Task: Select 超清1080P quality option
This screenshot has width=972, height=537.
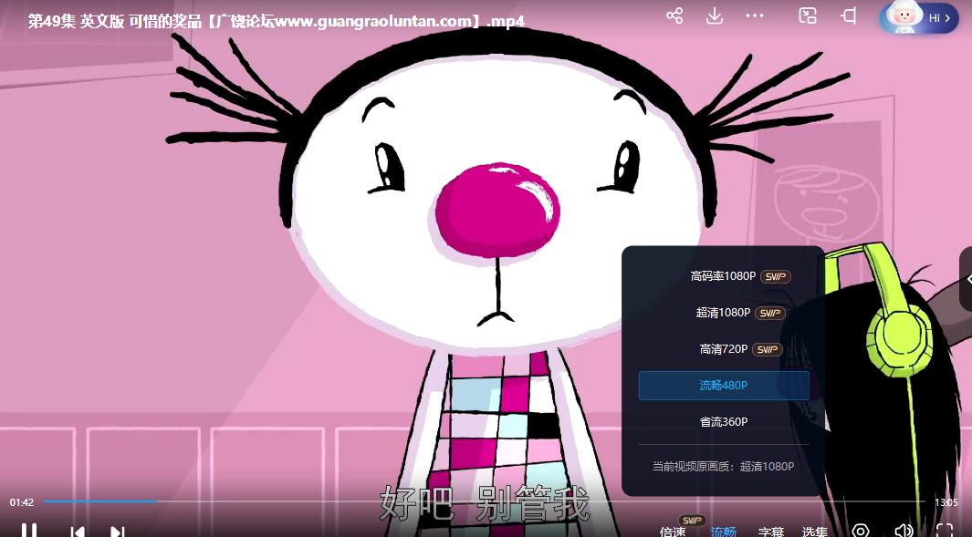Action: click(724, 313)
